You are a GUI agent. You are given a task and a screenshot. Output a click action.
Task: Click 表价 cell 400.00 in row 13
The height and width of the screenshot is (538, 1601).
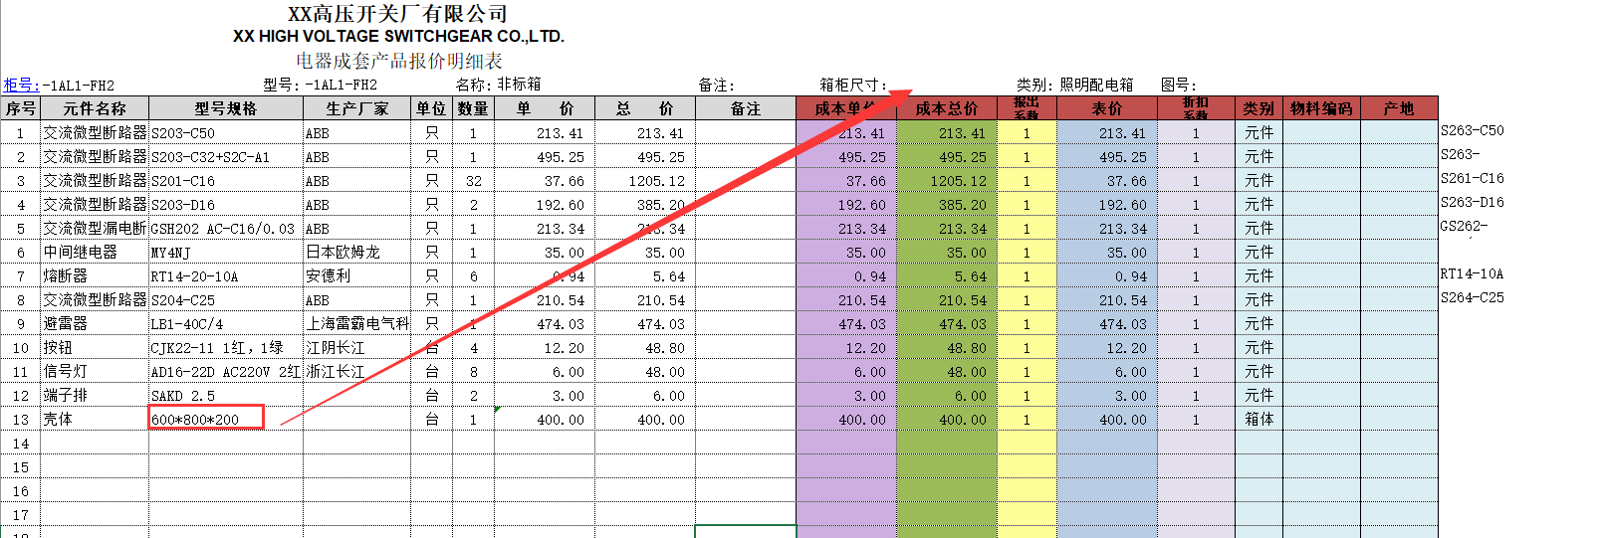tap(1107, 420)
